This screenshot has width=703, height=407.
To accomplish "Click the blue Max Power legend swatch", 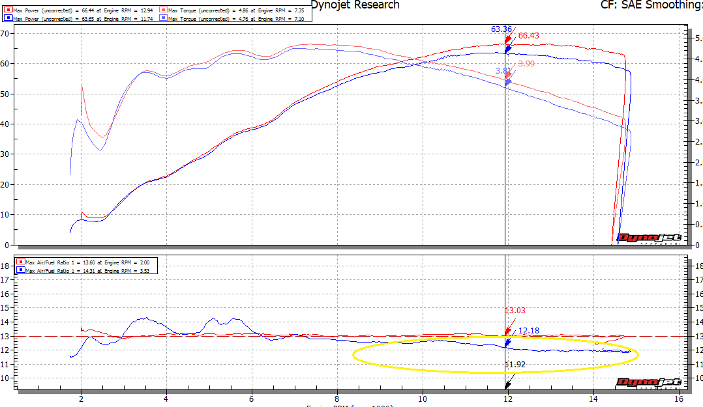I will pos(8,18).
